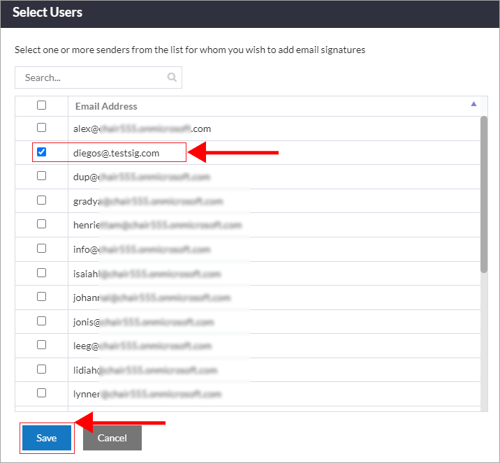Viewport: 500px width, 463px height.
Task: Check the lidiah user checkbox
Action: point(41,369)
